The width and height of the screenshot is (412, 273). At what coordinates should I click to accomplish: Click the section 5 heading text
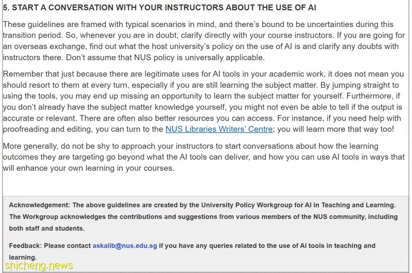click(x=159, y=7)
